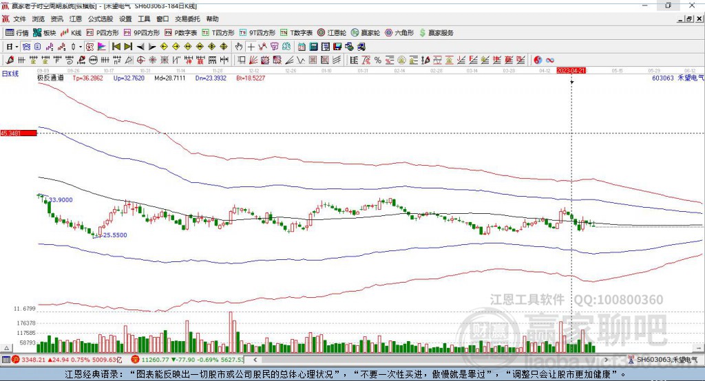Click the save floppy disk icon
The image size is (705, 381).
(x=337, y=47)
